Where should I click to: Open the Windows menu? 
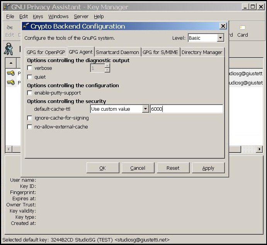tap(58, 17)
